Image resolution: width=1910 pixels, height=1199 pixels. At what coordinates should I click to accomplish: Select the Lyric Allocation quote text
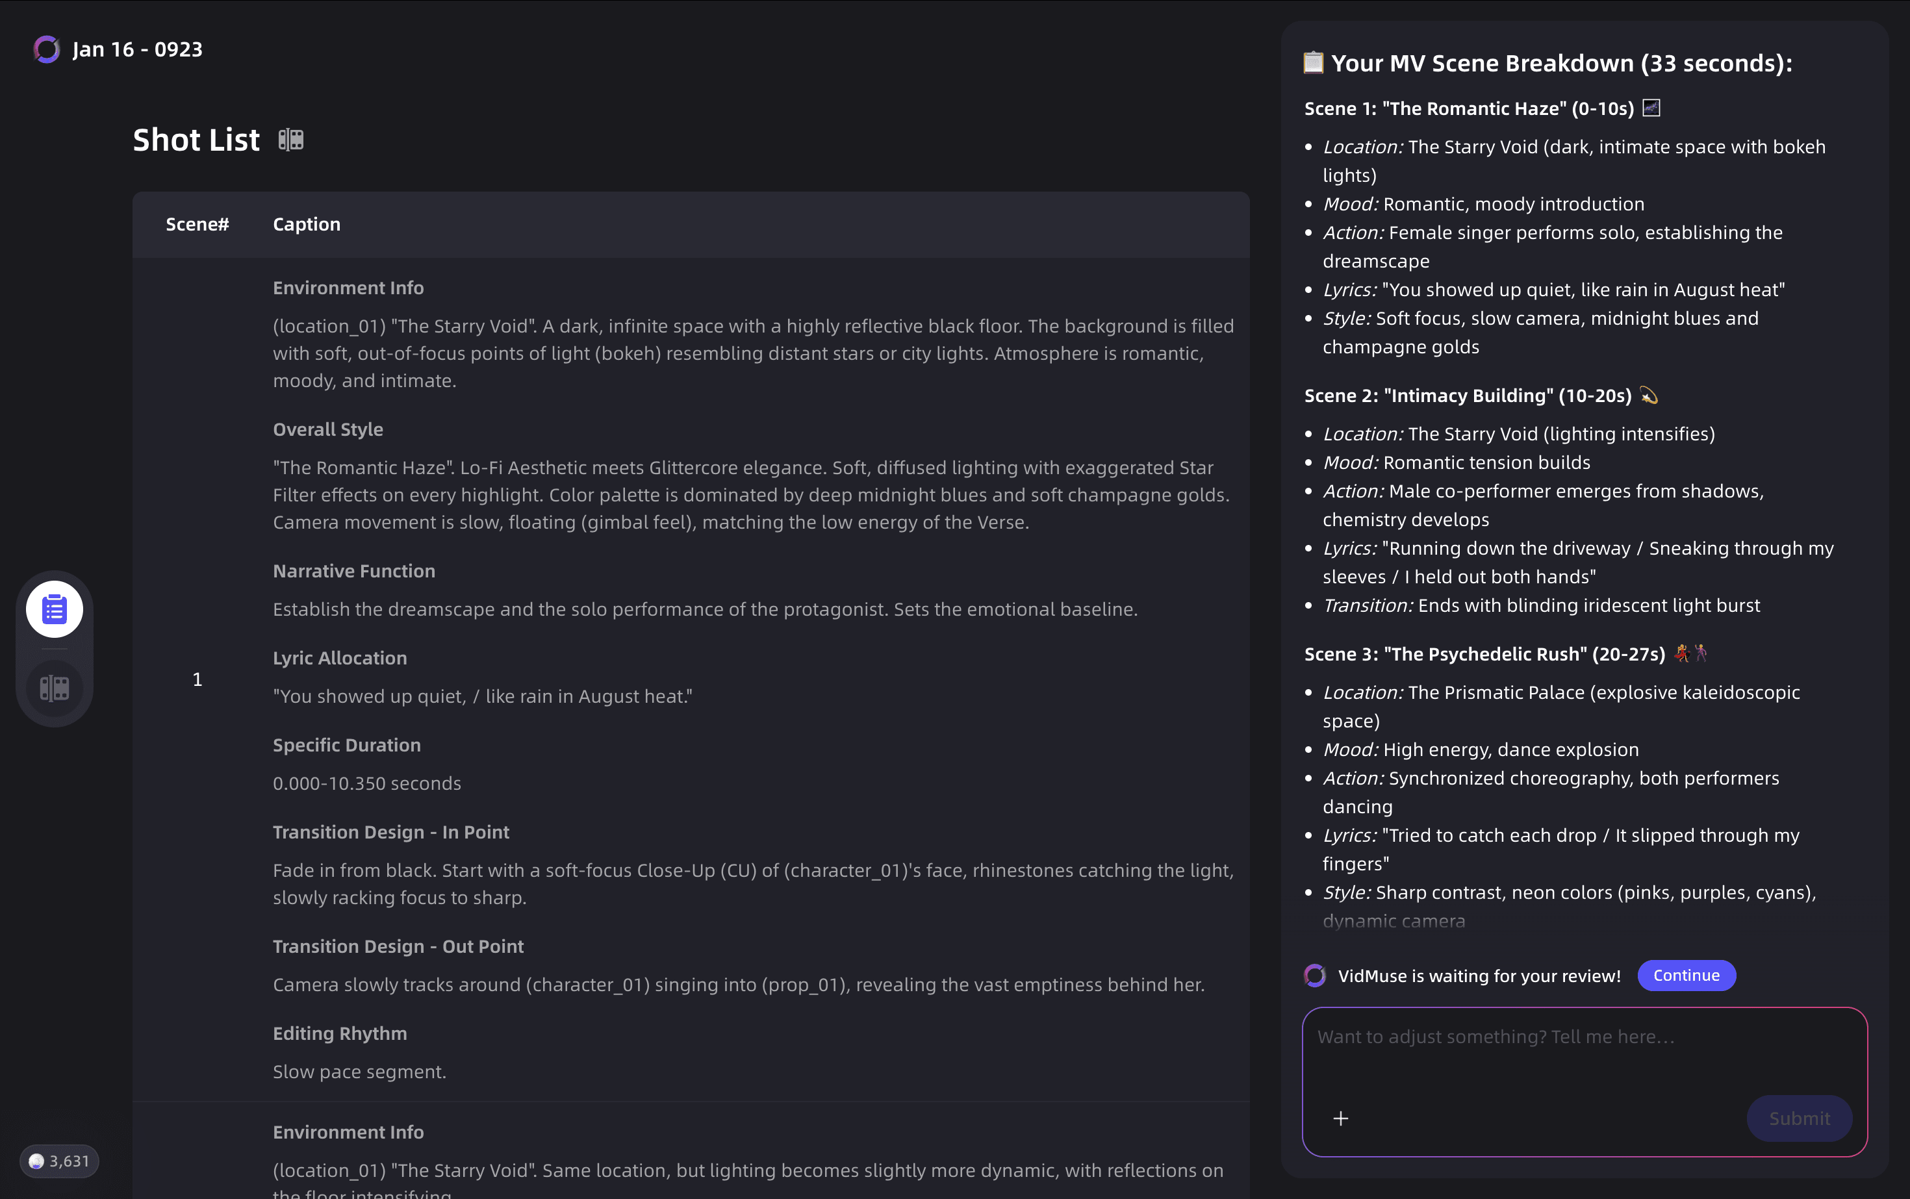tap(481, 696)
